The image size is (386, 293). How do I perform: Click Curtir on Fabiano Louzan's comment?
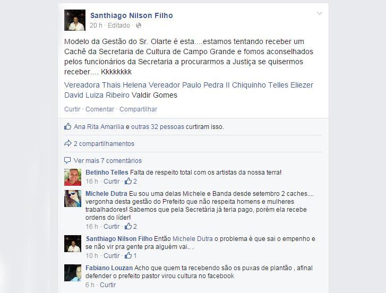click(x=108, y=285)
